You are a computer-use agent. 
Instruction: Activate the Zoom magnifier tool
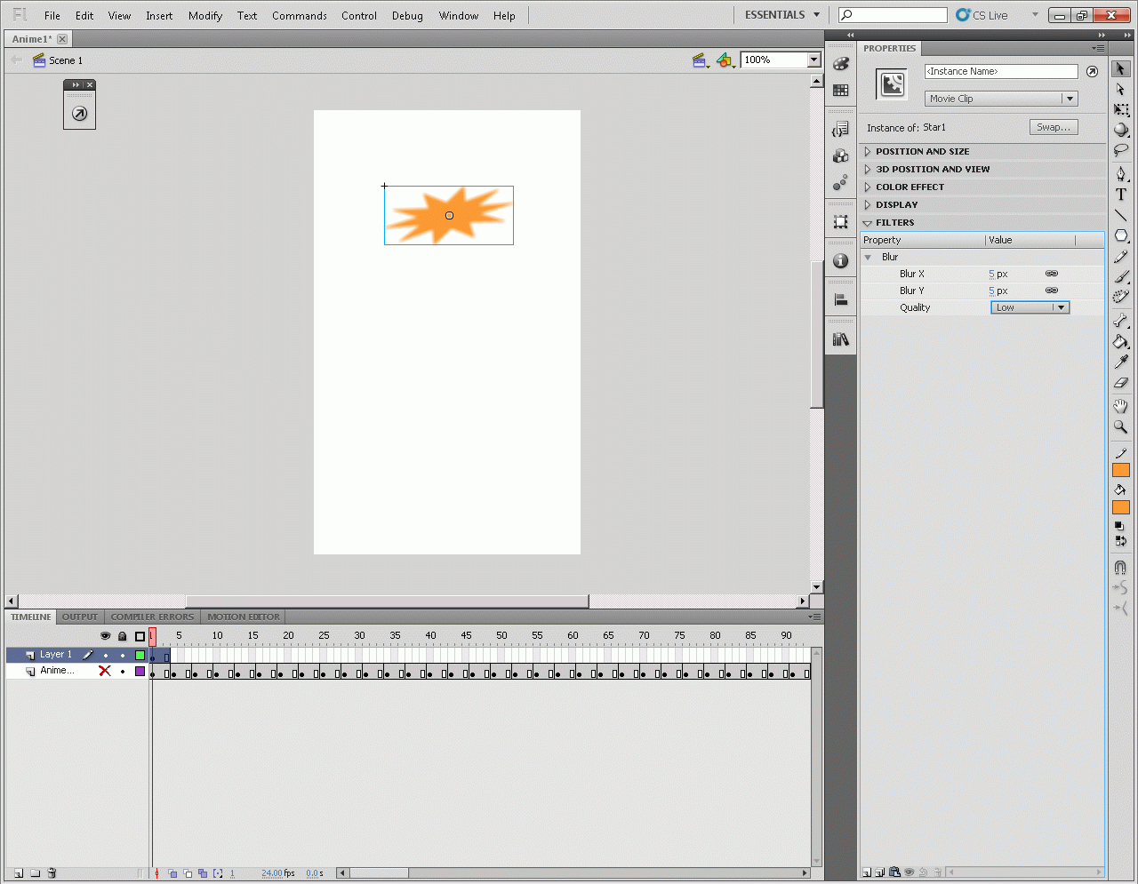coord(1120,427)
